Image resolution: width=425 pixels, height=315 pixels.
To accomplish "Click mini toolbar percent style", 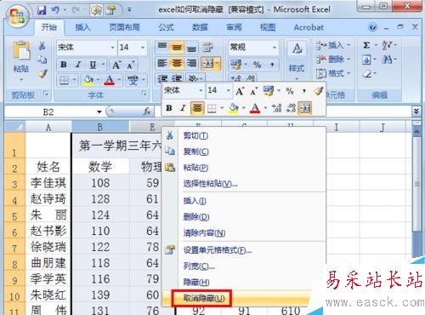I will click(290, 91).
